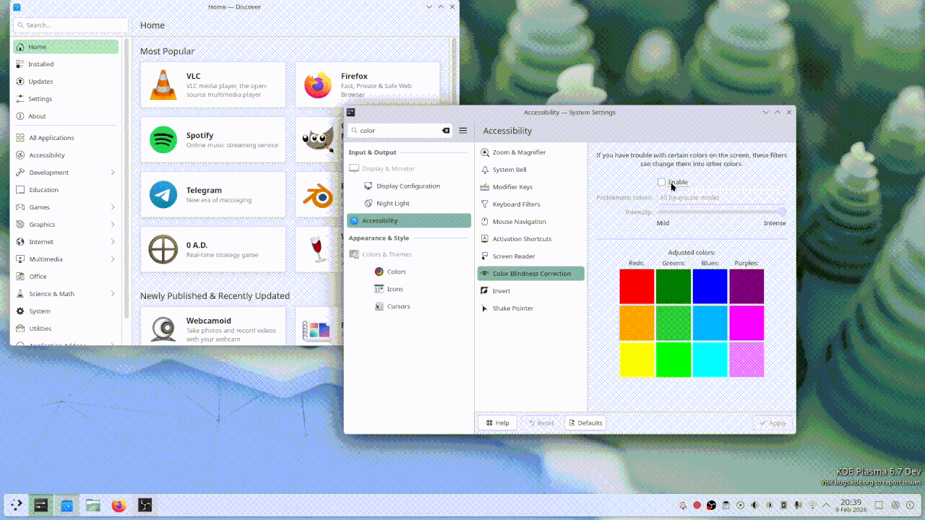Launch Firefox from the taskbar
925x520 pixels.
coord(119,506)
